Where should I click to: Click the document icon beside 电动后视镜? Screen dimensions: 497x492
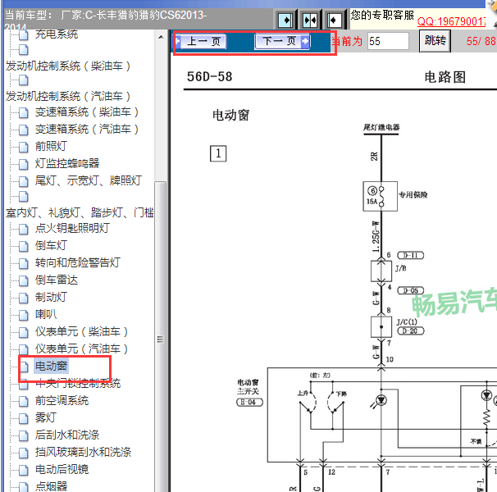[24, 470]
